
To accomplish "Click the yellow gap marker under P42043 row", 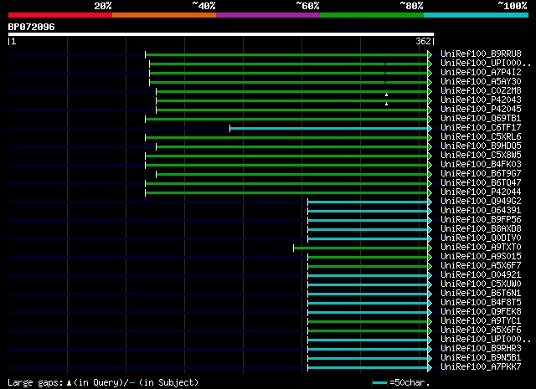I will point(386,104).
